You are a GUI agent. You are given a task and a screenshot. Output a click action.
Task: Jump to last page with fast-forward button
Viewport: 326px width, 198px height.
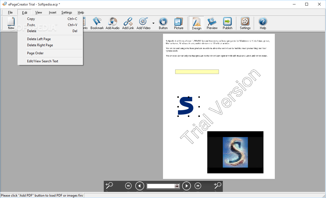pos(198,186)
